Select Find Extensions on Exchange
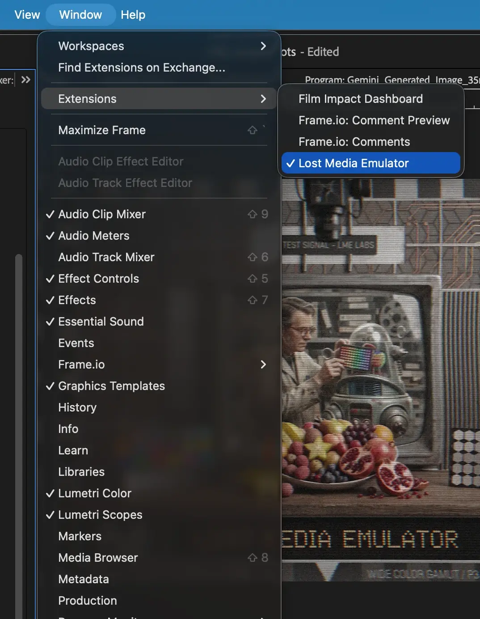The width and height of the screenshot is (480, 619). (159, 68)
